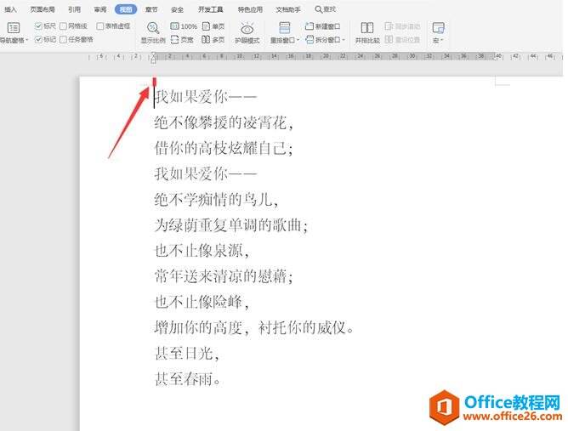Click the line 也不止像泉源,
Viewport: 568px width, 431px height.
pos(202,251)
